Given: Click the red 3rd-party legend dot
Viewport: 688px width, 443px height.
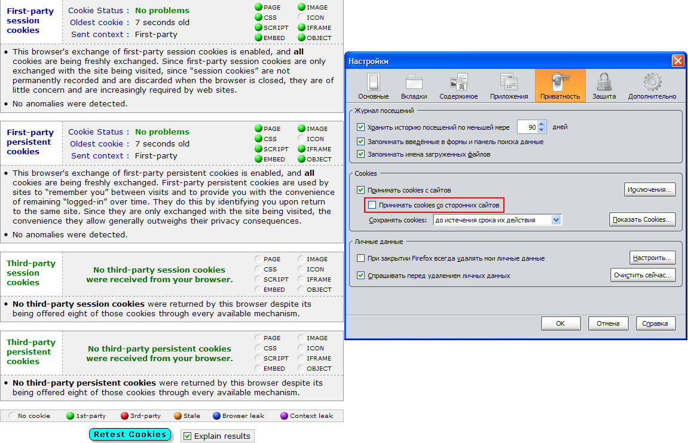Looking at the screenshot, I should [x=124, y=415].
